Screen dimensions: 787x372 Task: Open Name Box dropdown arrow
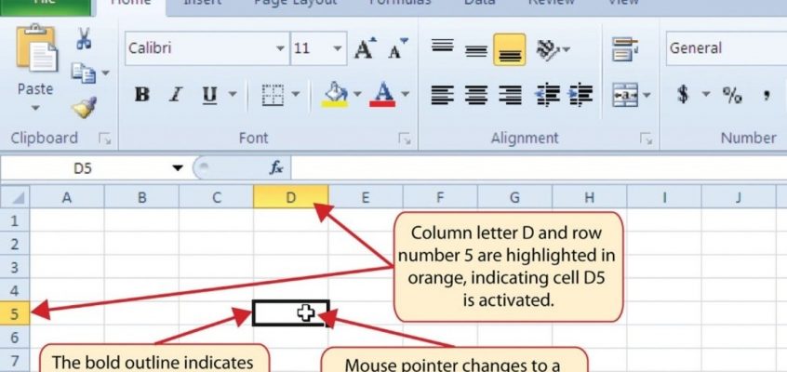[x=178, y=168]
